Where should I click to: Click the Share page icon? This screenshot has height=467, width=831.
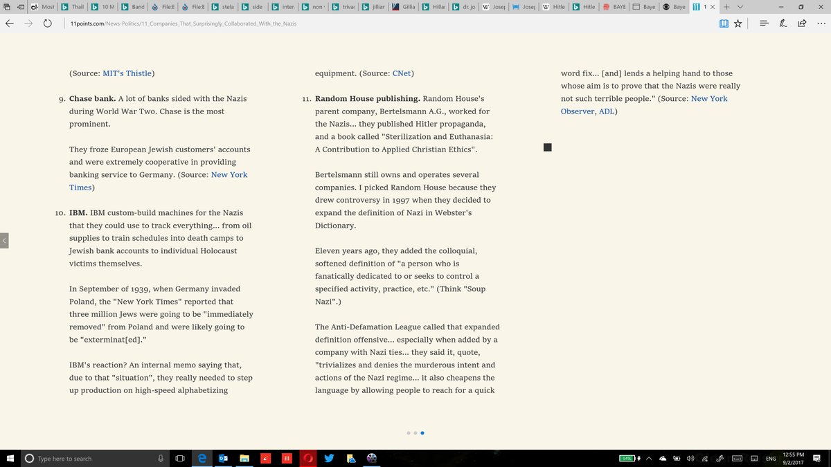tap(802, 23)
